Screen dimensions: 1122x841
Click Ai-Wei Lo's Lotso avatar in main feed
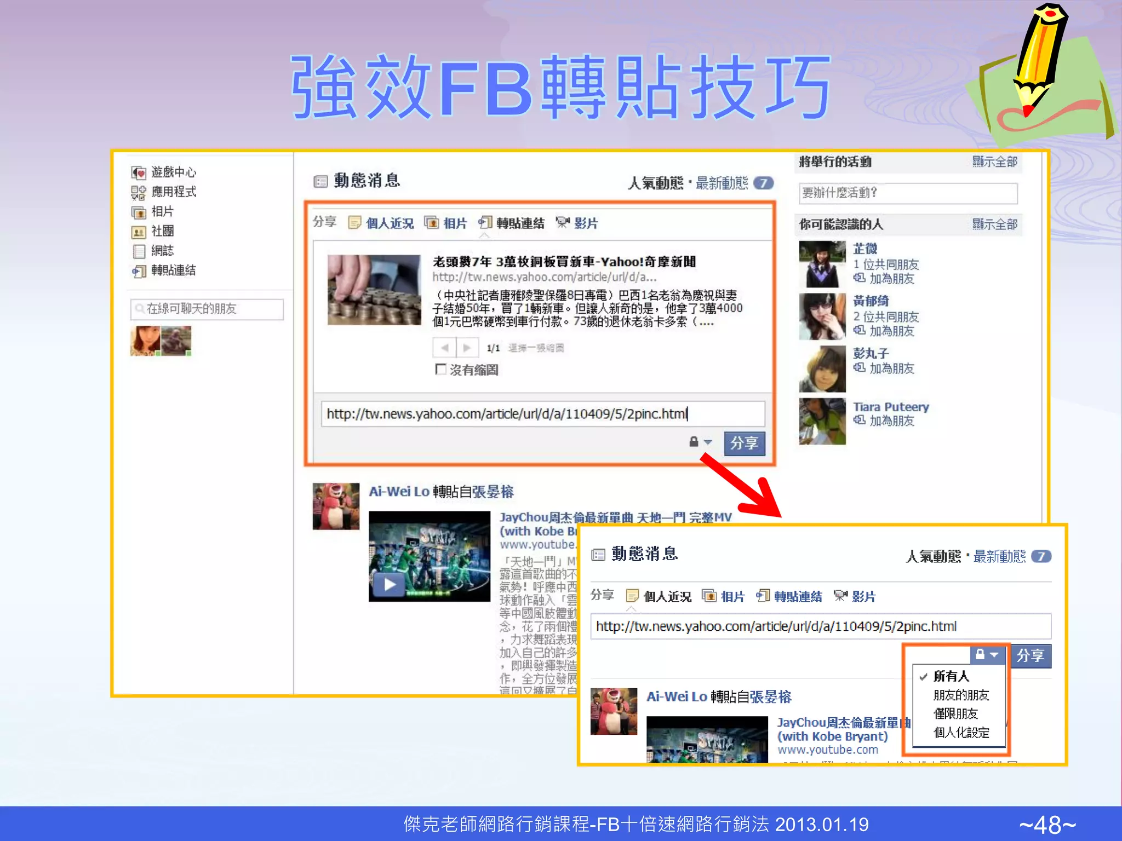click(336, 506)
